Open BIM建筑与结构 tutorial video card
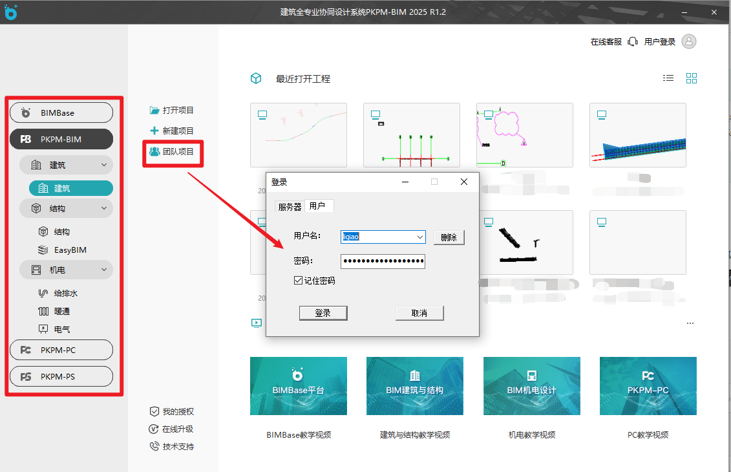 (415, 386)
